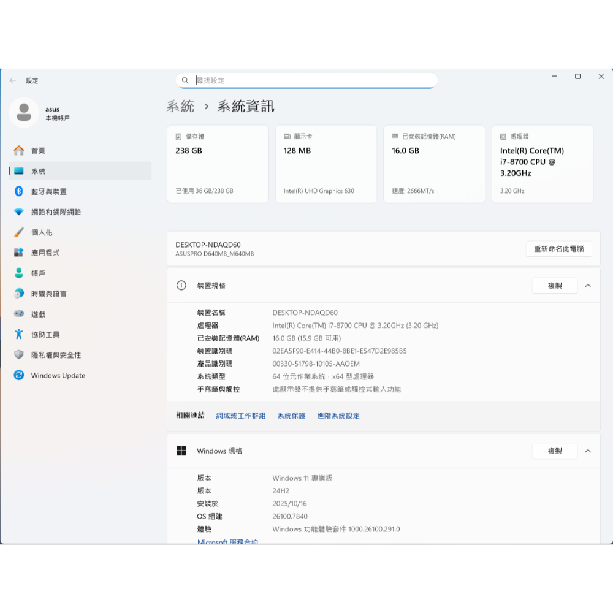Click the System monitor icon
Image resolution: width=613 pixels, height=613 pixels.
tap(19, 171)
